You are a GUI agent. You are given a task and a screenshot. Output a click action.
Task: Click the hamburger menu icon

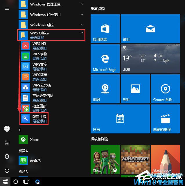pyautogui.click(x=7, y=8)
